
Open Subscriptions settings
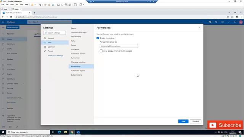pos(76,75)
